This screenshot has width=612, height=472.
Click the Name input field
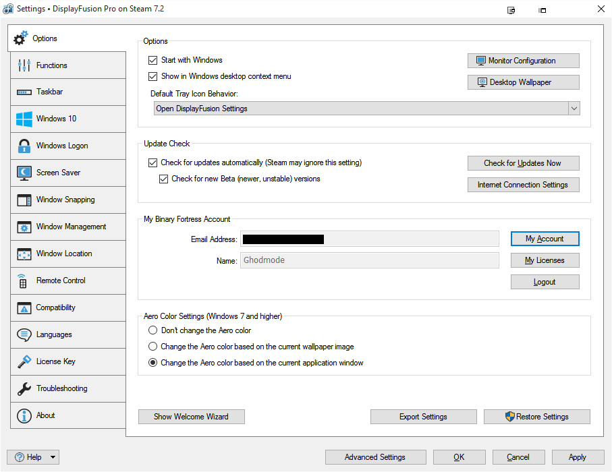tap(369, 260)
